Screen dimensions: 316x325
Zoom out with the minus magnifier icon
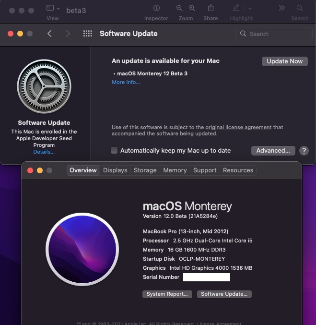[179, 8]
